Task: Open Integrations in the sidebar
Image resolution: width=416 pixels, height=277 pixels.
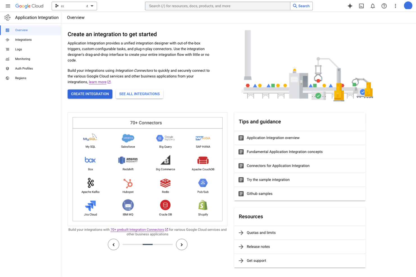Action: tap(31, 40)
